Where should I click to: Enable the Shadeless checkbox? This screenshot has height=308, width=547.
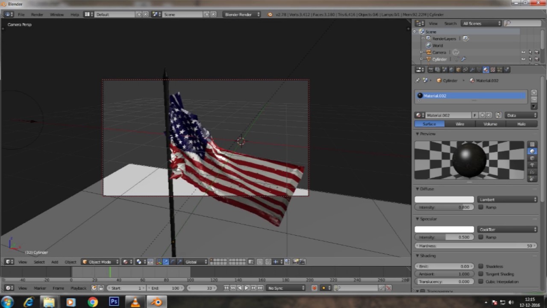(x=481, y=266)
